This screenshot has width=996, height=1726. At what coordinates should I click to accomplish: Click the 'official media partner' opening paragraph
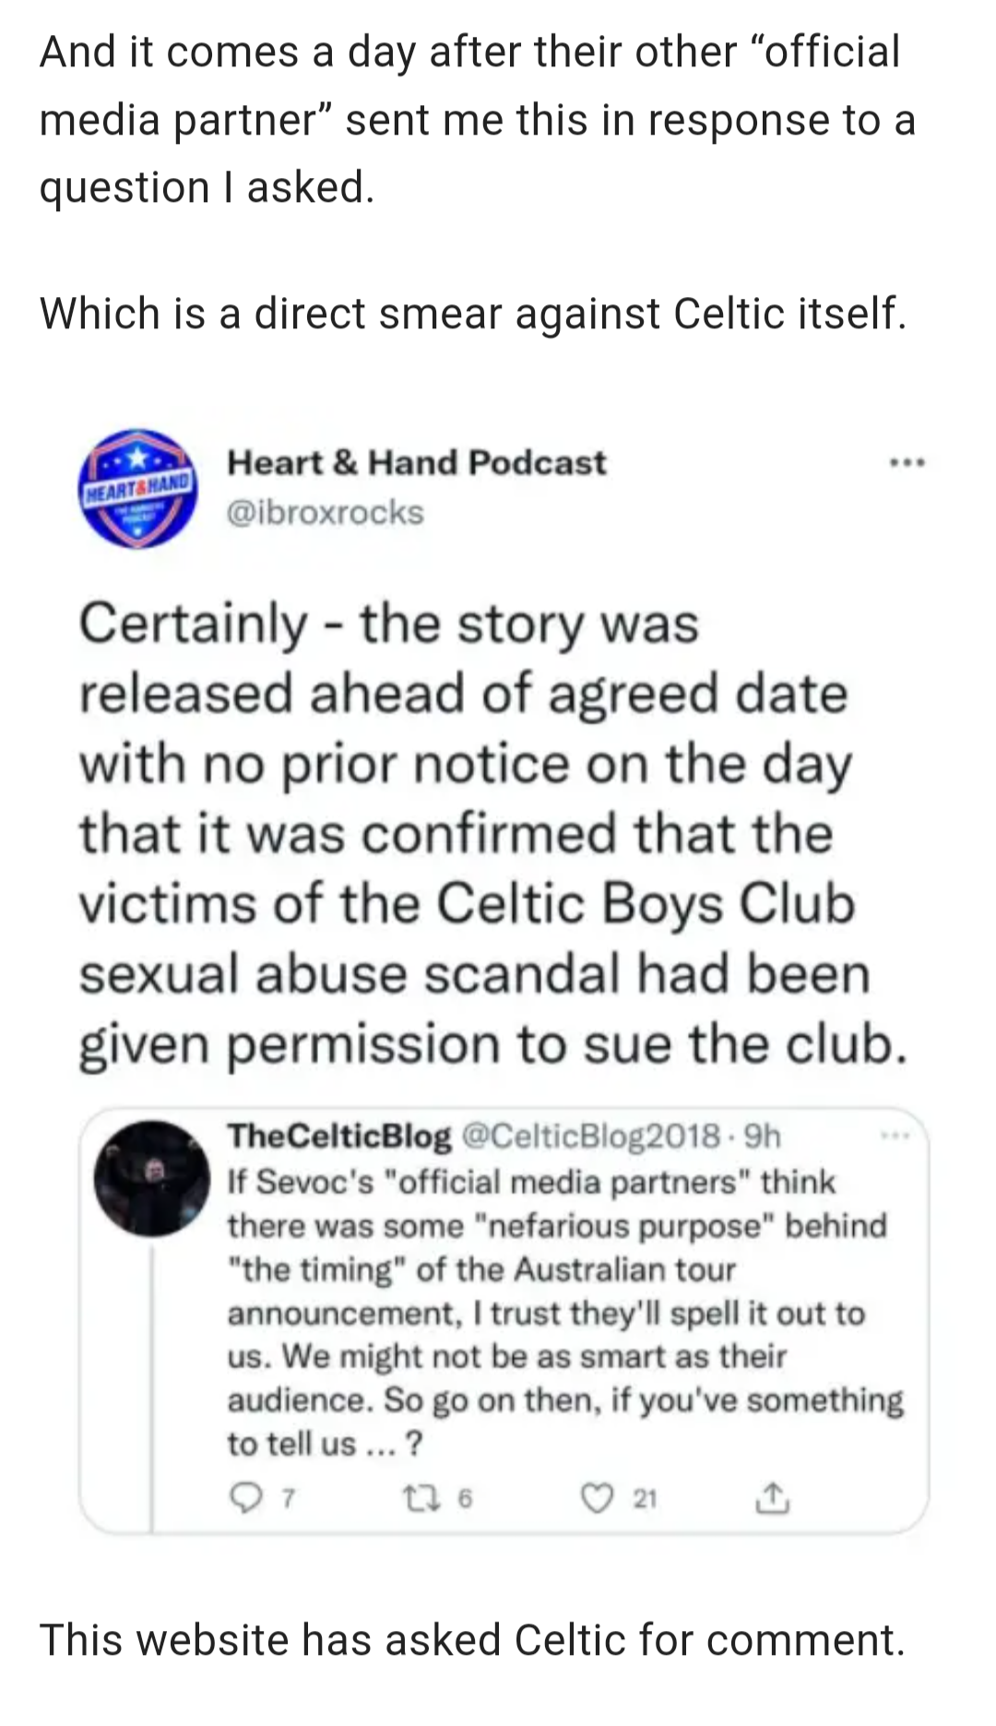477,120
